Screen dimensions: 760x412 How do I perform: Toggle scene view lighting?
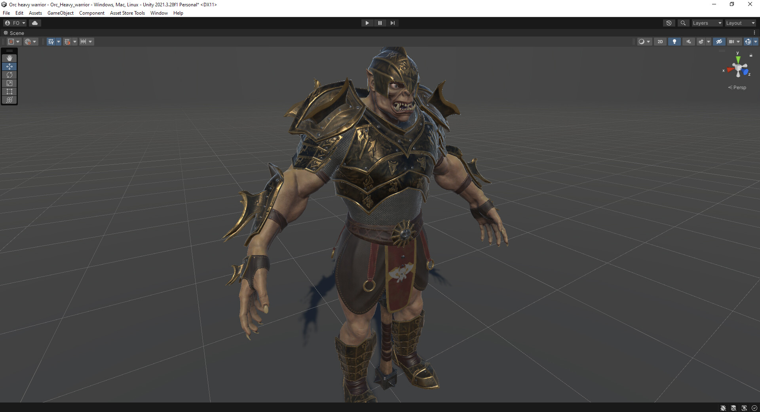[x=674, y=42]
